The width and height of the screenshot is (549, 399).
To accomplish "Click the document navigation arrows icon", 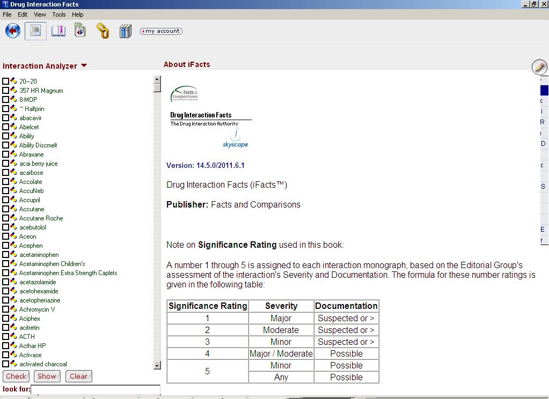I will point(80,31).
